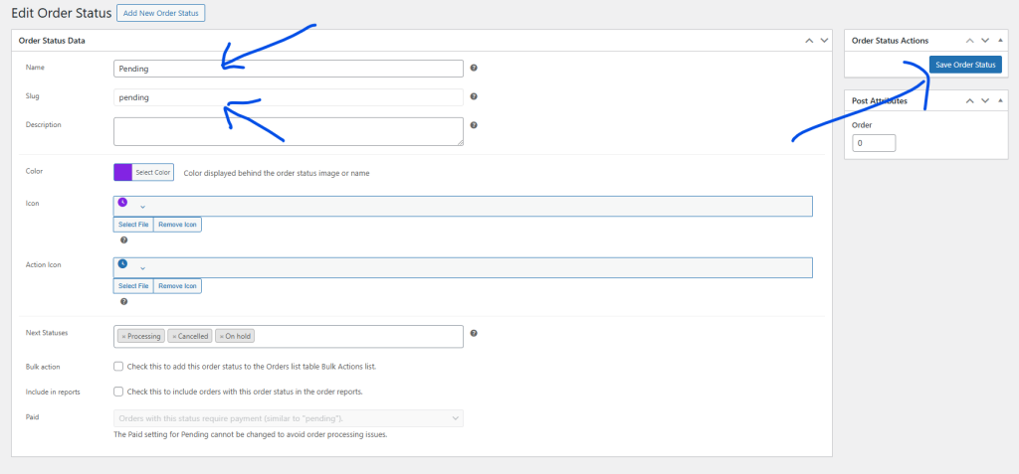Enable the Bulk action checkbox
This screenshot has height=474, width=1019.
pyautogui.click(x=118, y=367)
